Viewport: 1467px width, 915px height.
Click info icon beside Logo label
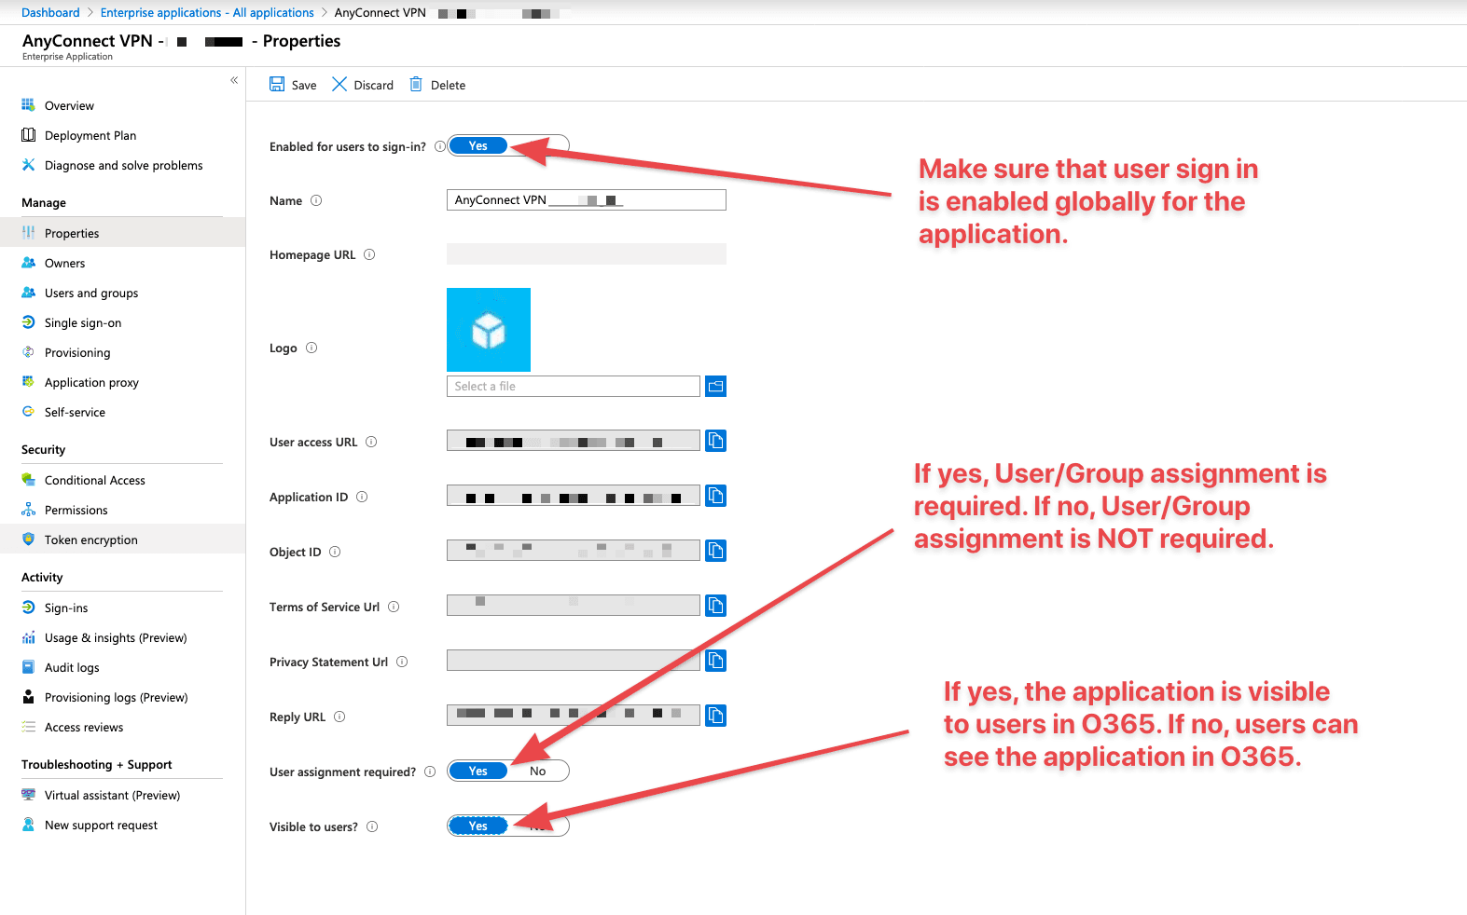point(311,348)
